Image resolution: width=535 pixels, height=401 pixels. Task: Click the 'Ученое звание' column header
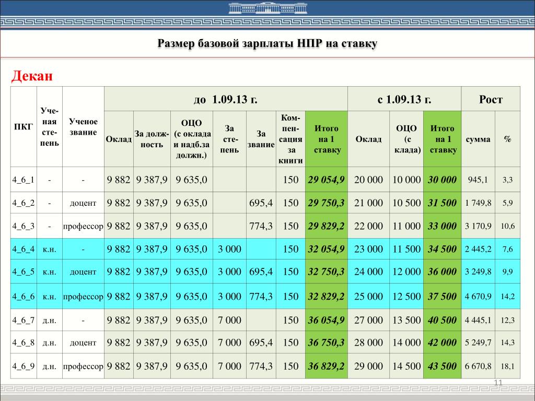(83, 127)
